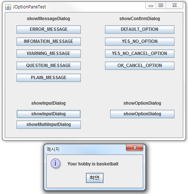Click the OK_CANCEL_OPTION button

click(x=140, y=66)
